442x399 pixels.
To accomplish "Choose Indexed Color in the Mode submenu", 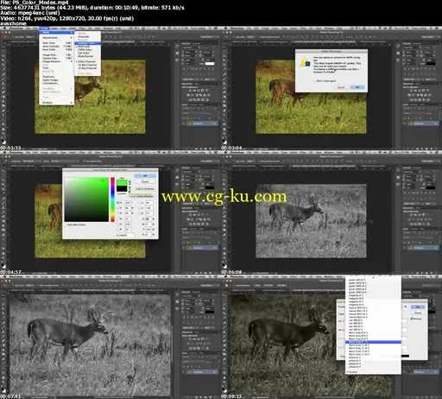I will (87, 43).
